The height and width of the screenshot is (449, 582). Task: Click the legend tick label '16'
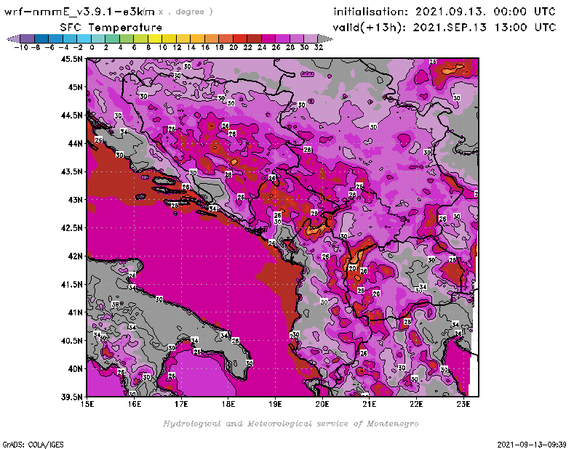[x=205, y=47]
